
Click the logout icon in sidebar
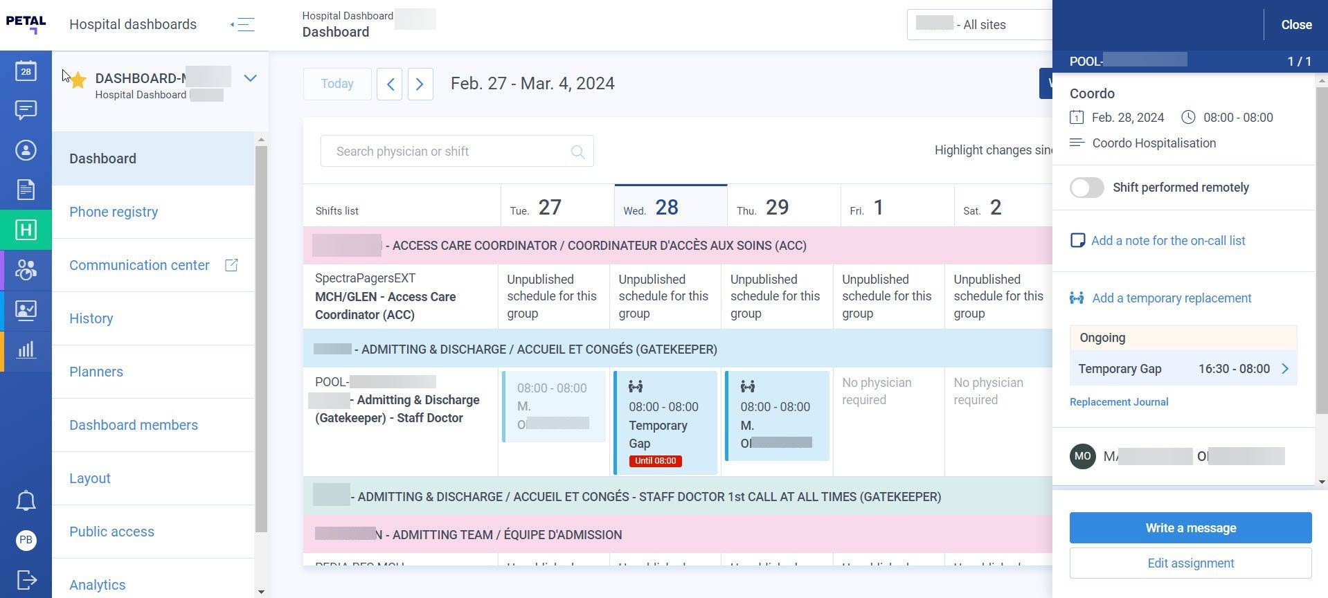26,579
